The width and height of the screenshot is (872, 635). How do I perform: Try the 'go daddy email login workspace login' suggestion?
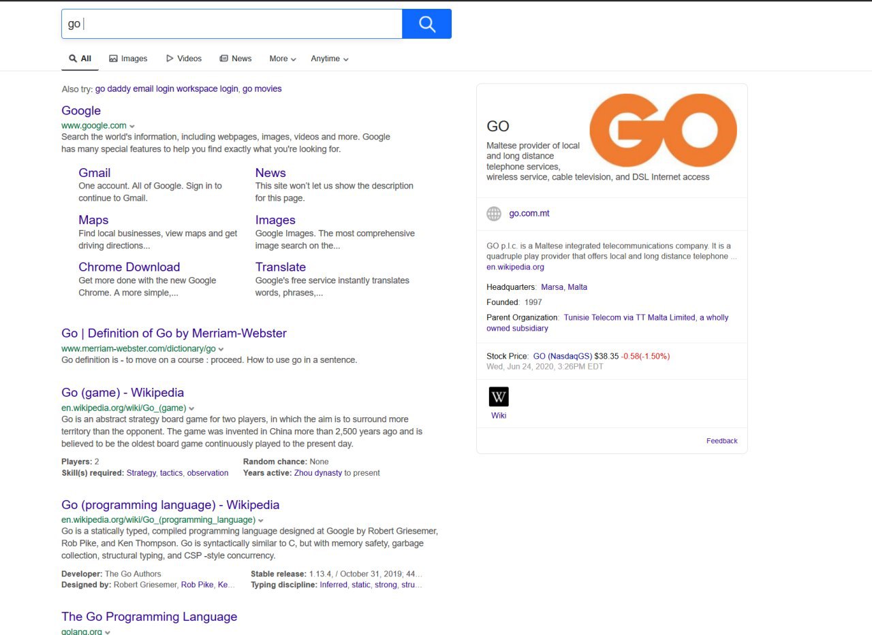tap(167, 89)
